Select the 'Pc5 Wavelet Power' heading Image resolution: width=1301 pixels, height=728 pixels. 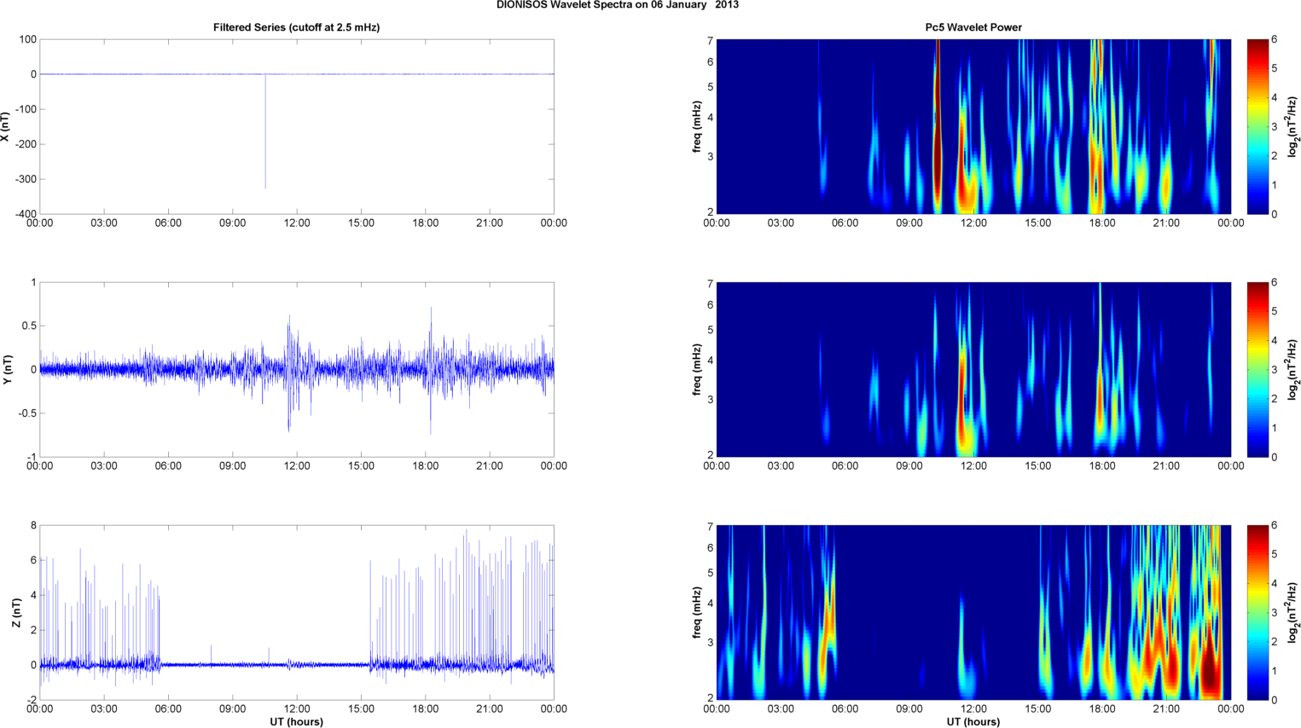pos(973,27)
